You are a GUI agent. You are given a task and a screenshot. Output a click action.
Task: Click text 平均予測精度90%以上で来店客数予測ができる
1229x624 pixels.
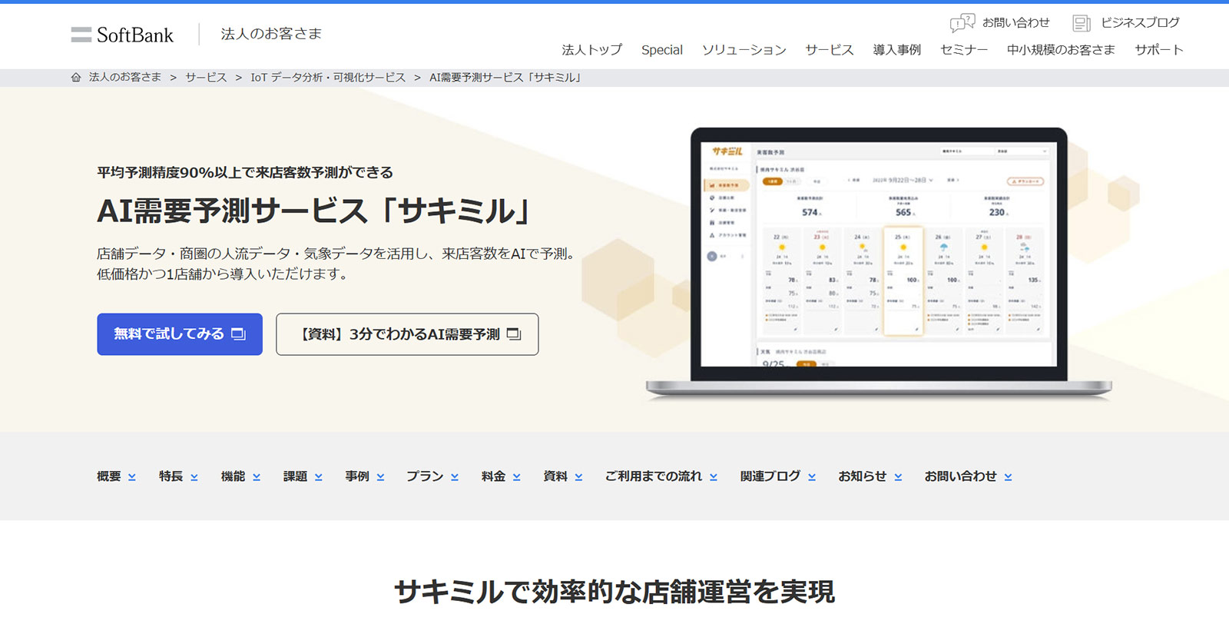[245, 172]
